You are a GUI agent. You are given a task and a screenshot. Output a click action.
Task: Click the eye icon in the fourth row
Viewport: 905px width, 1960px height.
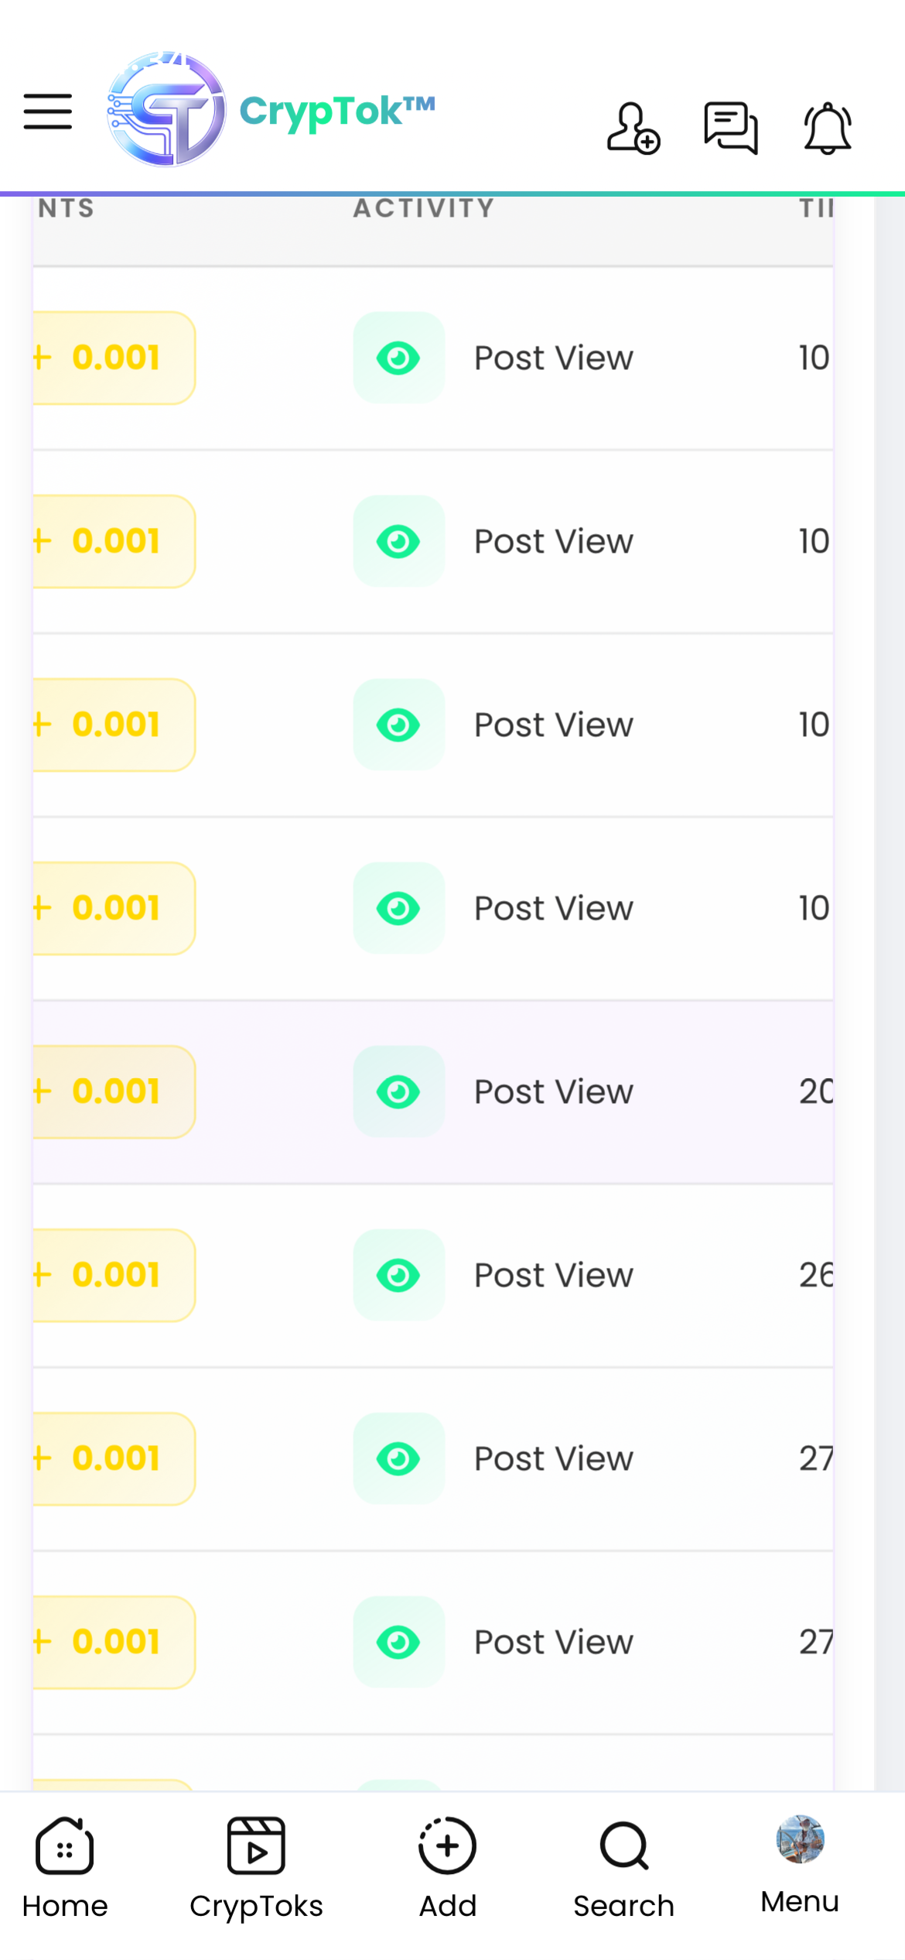(398, 909)
